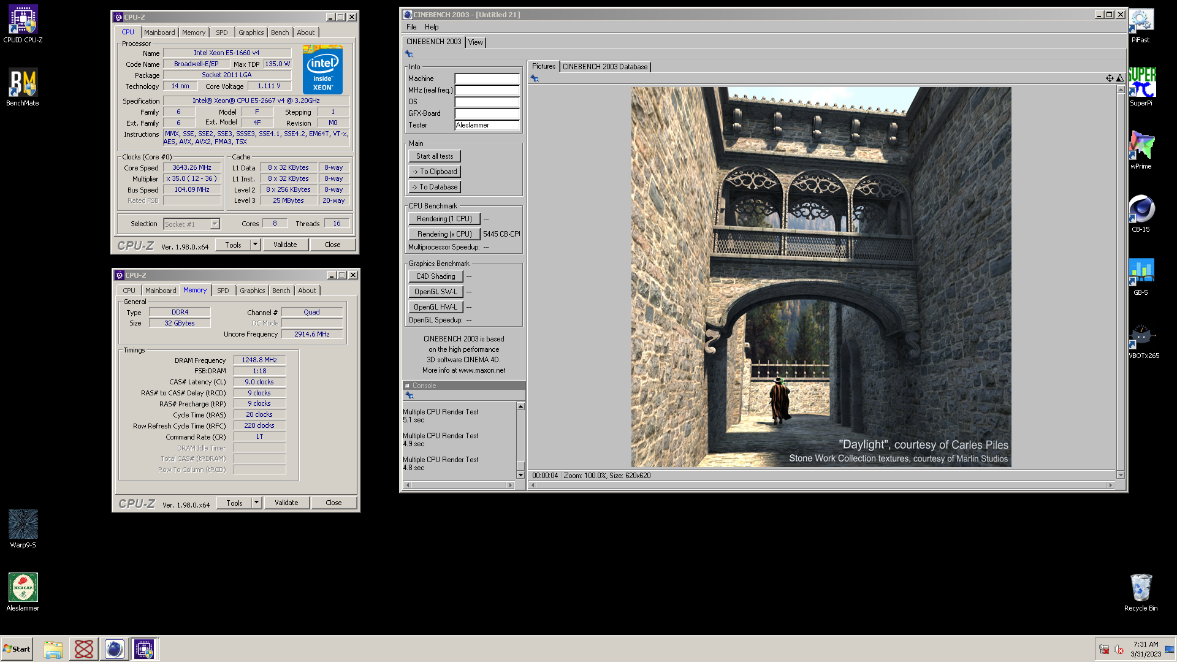Click the GFX-Board input field

coord(487,113)
